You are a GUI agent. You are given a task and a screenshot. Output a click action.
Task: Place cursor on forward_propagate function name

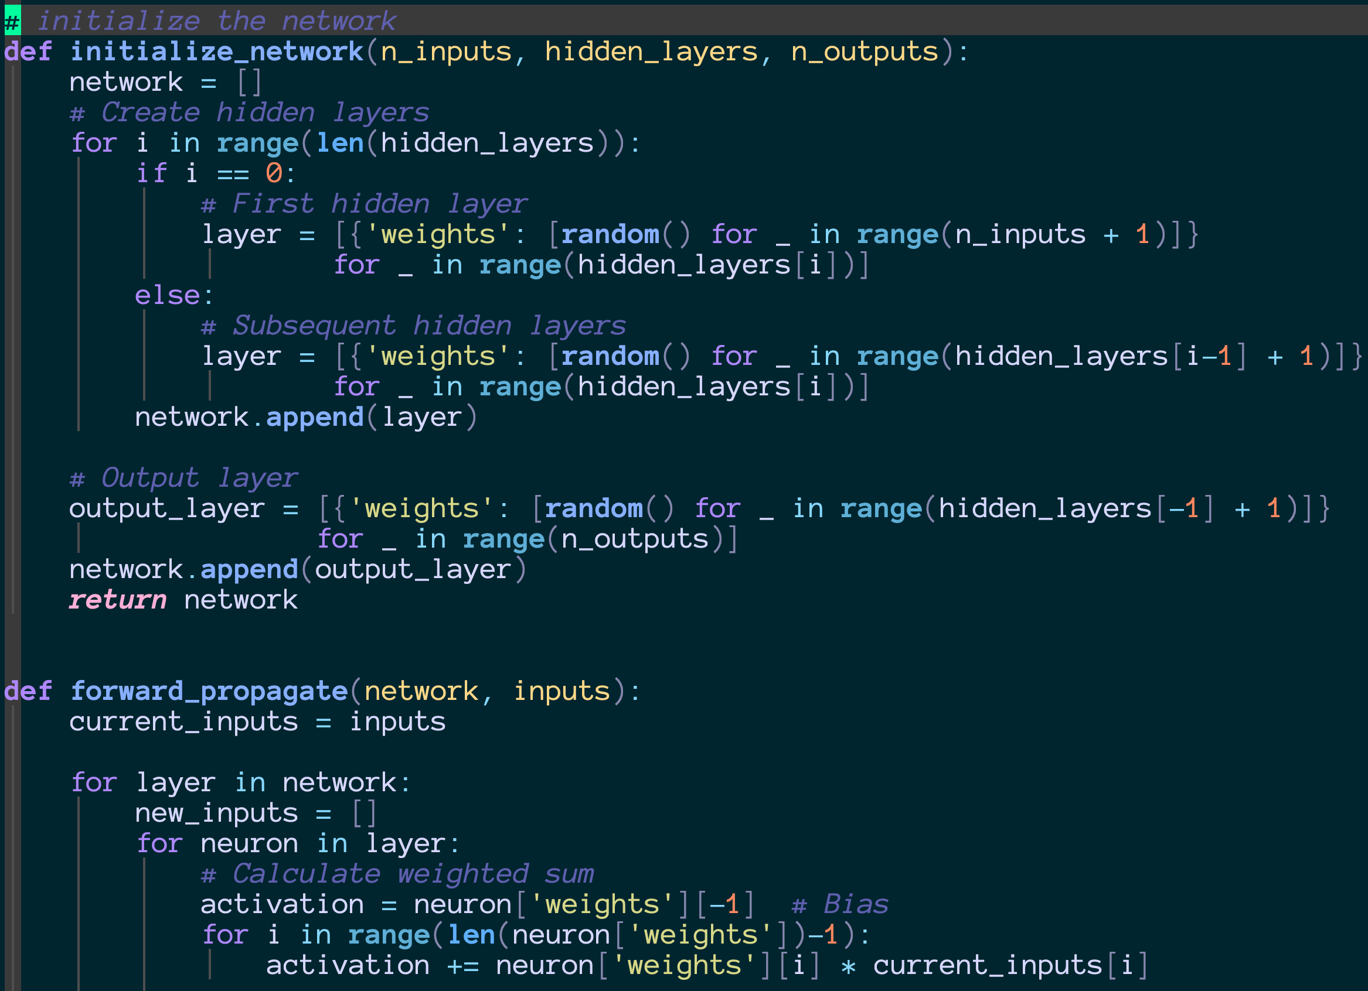click(209, 691)
